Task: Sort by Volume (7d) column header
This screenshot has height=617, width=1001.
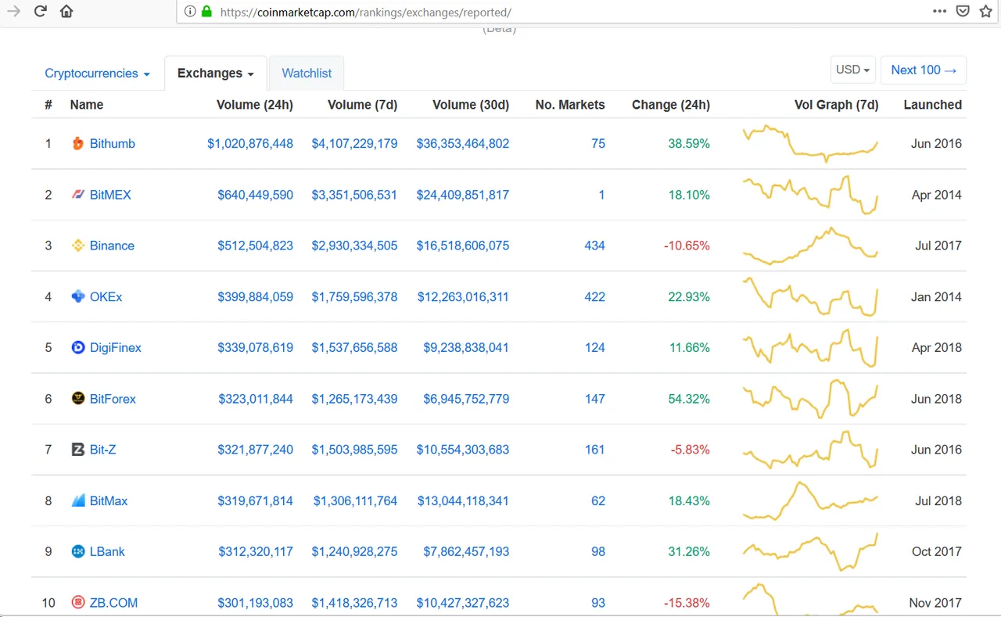Action: coord(363,105)
